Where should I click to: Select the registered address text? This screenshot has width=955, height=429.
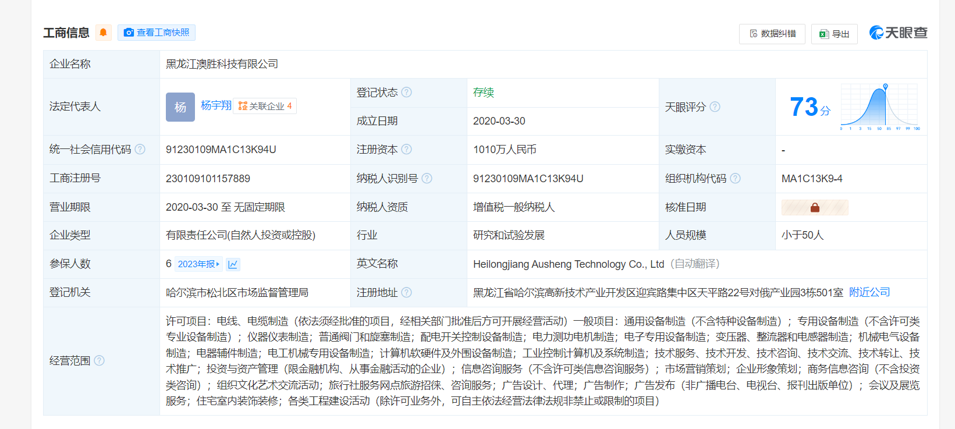coord(658,292)
